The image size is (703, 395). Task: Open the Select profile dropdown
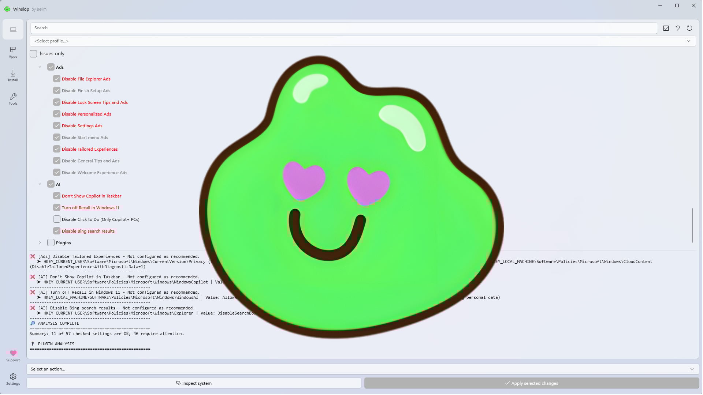click(x=362, y=41)
